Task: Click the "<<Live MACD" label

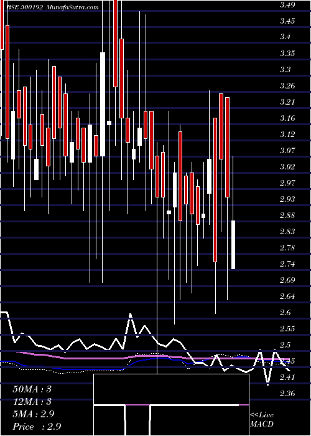Action: pos(262,420)
